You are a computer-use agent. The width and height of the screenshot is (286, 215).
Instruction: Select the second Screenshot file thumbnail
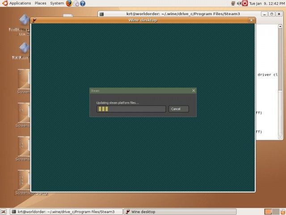pyautogui.click(x=24, y=112)
